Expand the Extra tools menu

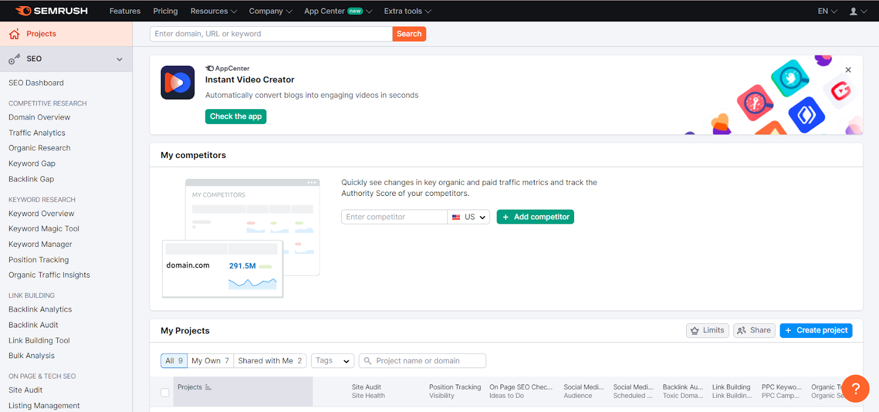tap(408, 11)
